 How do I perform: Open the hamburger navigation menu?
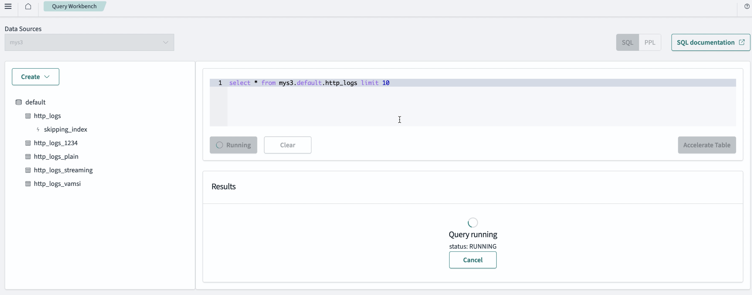8,6
